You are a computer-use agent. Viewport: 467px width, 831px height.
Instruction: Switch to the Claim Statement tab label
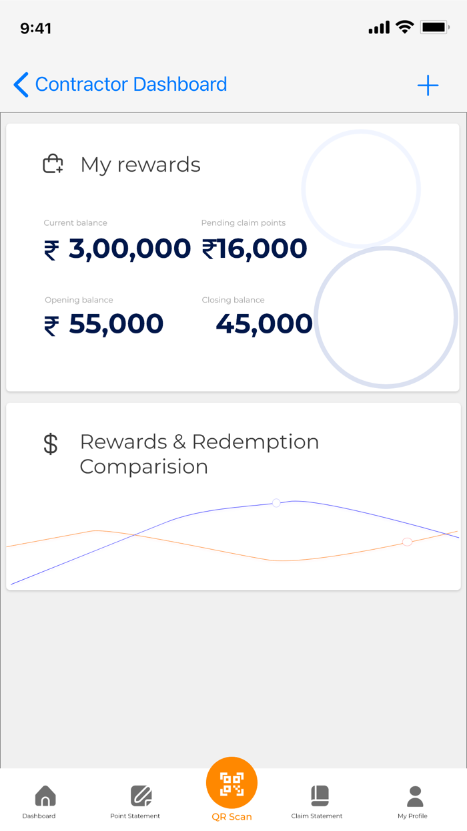(x=317, y=816)
